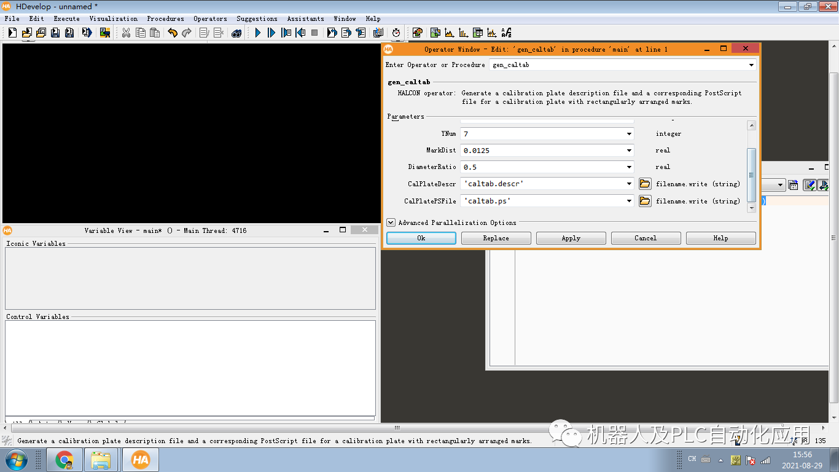
Task: Click the stopwatch profiler icon
Action: (396, 33)
